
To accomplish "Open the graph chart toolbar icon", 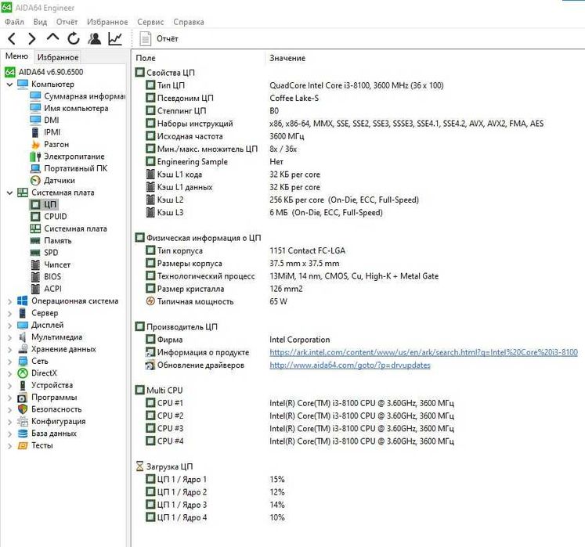I will [115, 38].
